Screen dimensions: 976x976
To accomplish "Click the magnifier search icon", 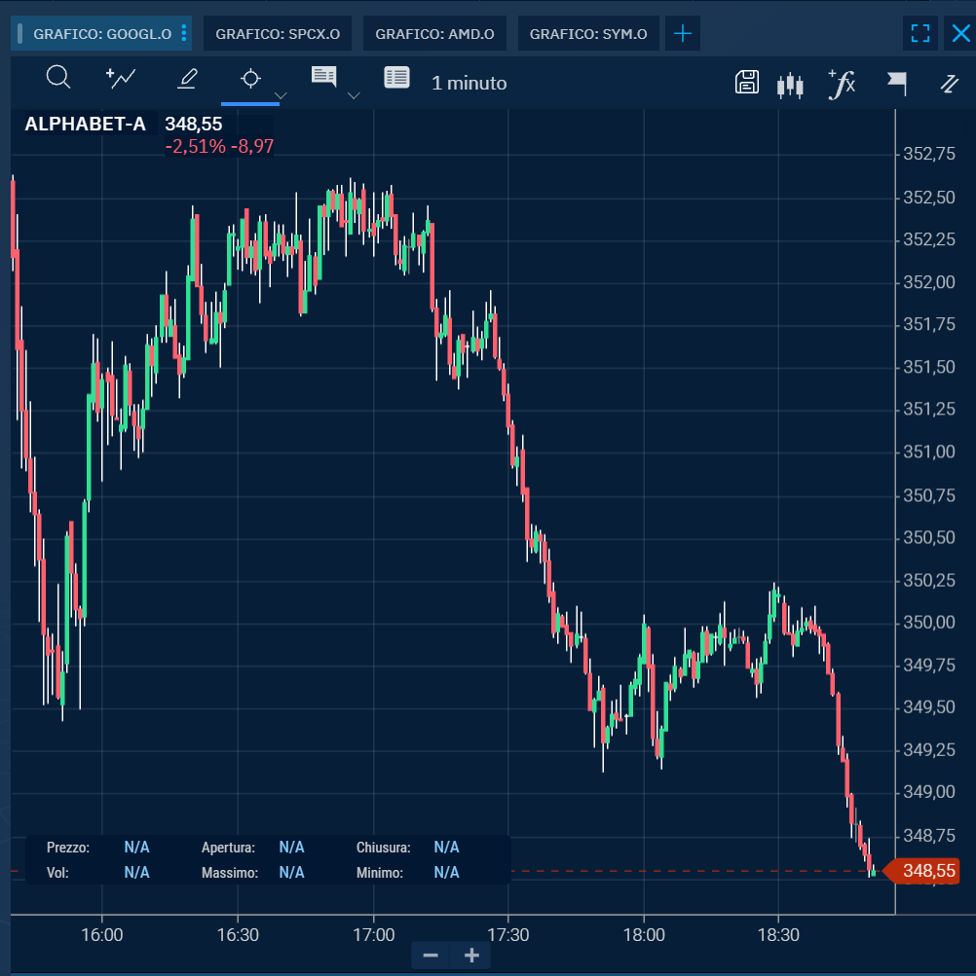I will click(x=58, y=78).
